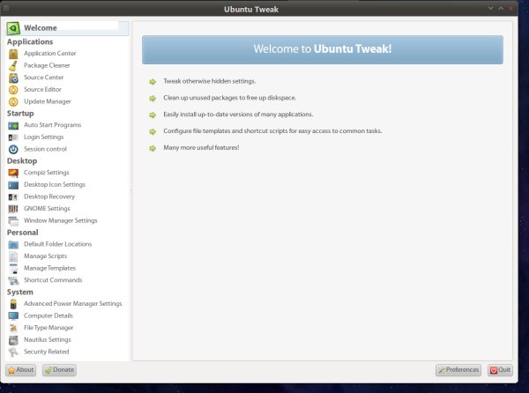This screenshot has width=529, height=393.
Task: Select the Welcome entry text
Action: [41, 28]
